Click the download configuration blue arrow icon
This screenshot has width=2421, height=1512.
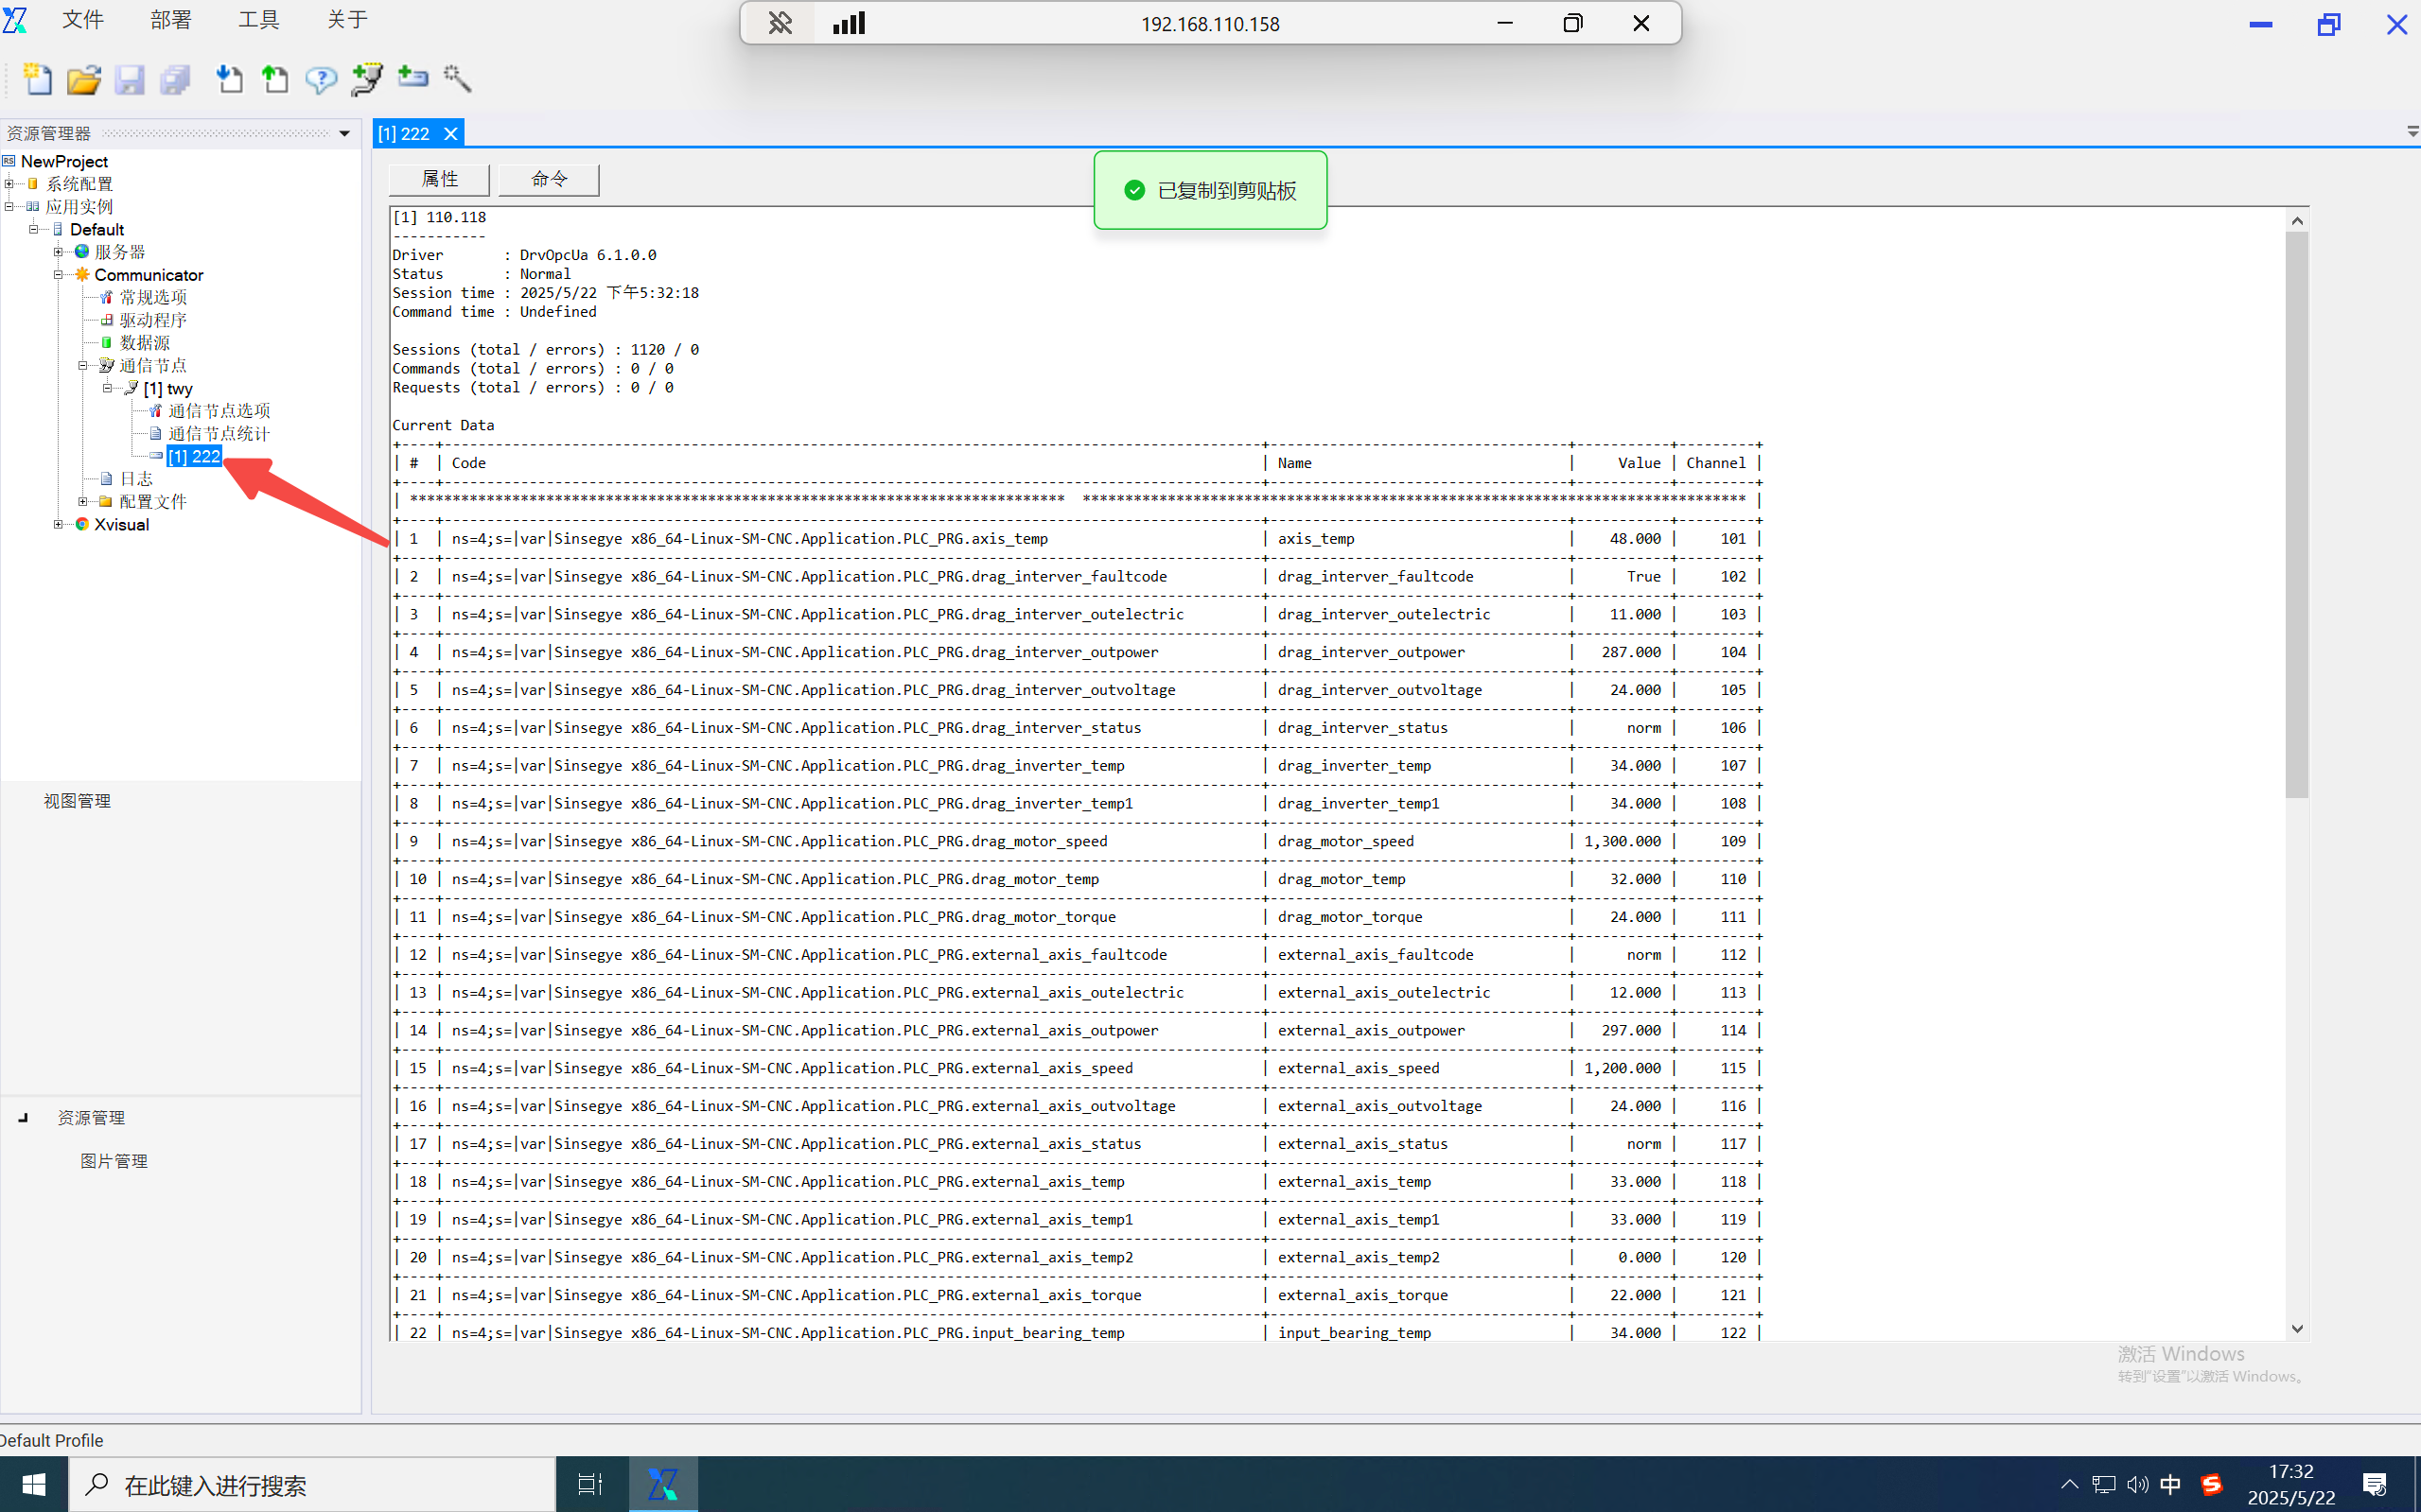click(229, 79)
